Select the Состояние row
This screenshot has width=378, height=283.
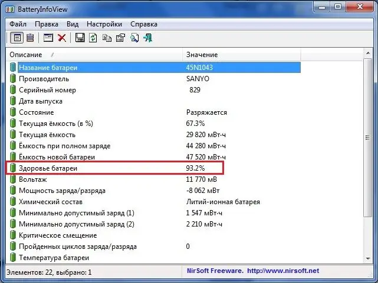pyautogui.click(x=155, y=112)
